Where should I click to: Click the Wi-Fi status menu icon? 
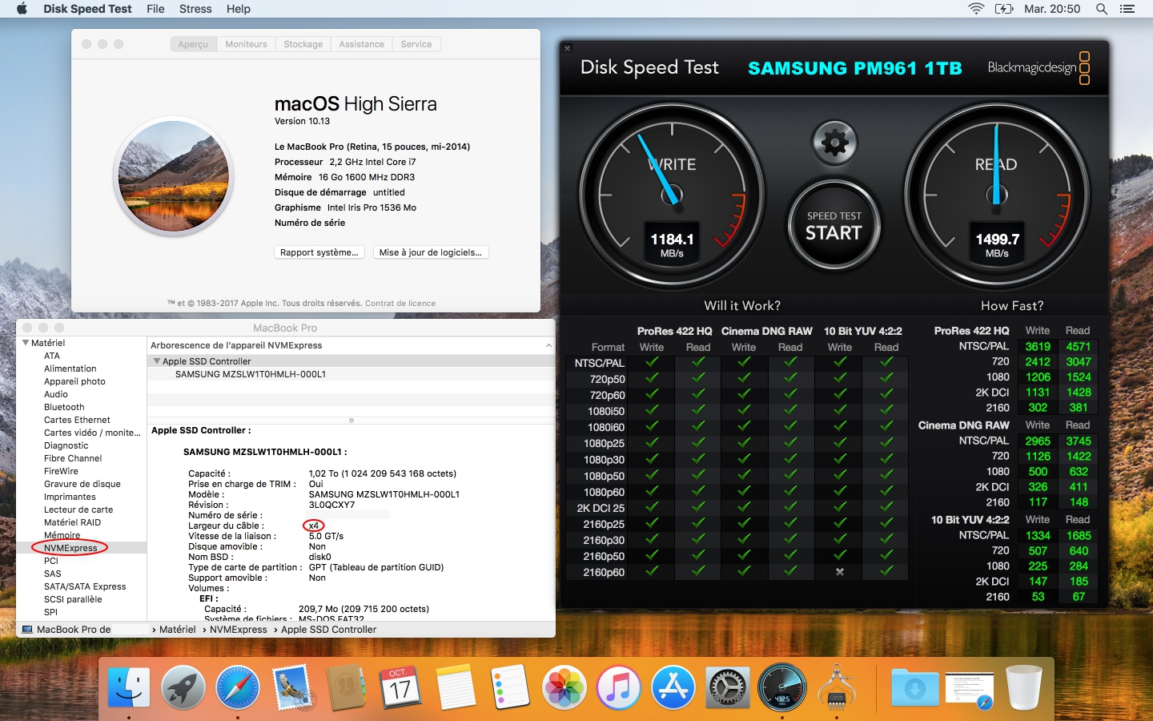tap(976, 9)
